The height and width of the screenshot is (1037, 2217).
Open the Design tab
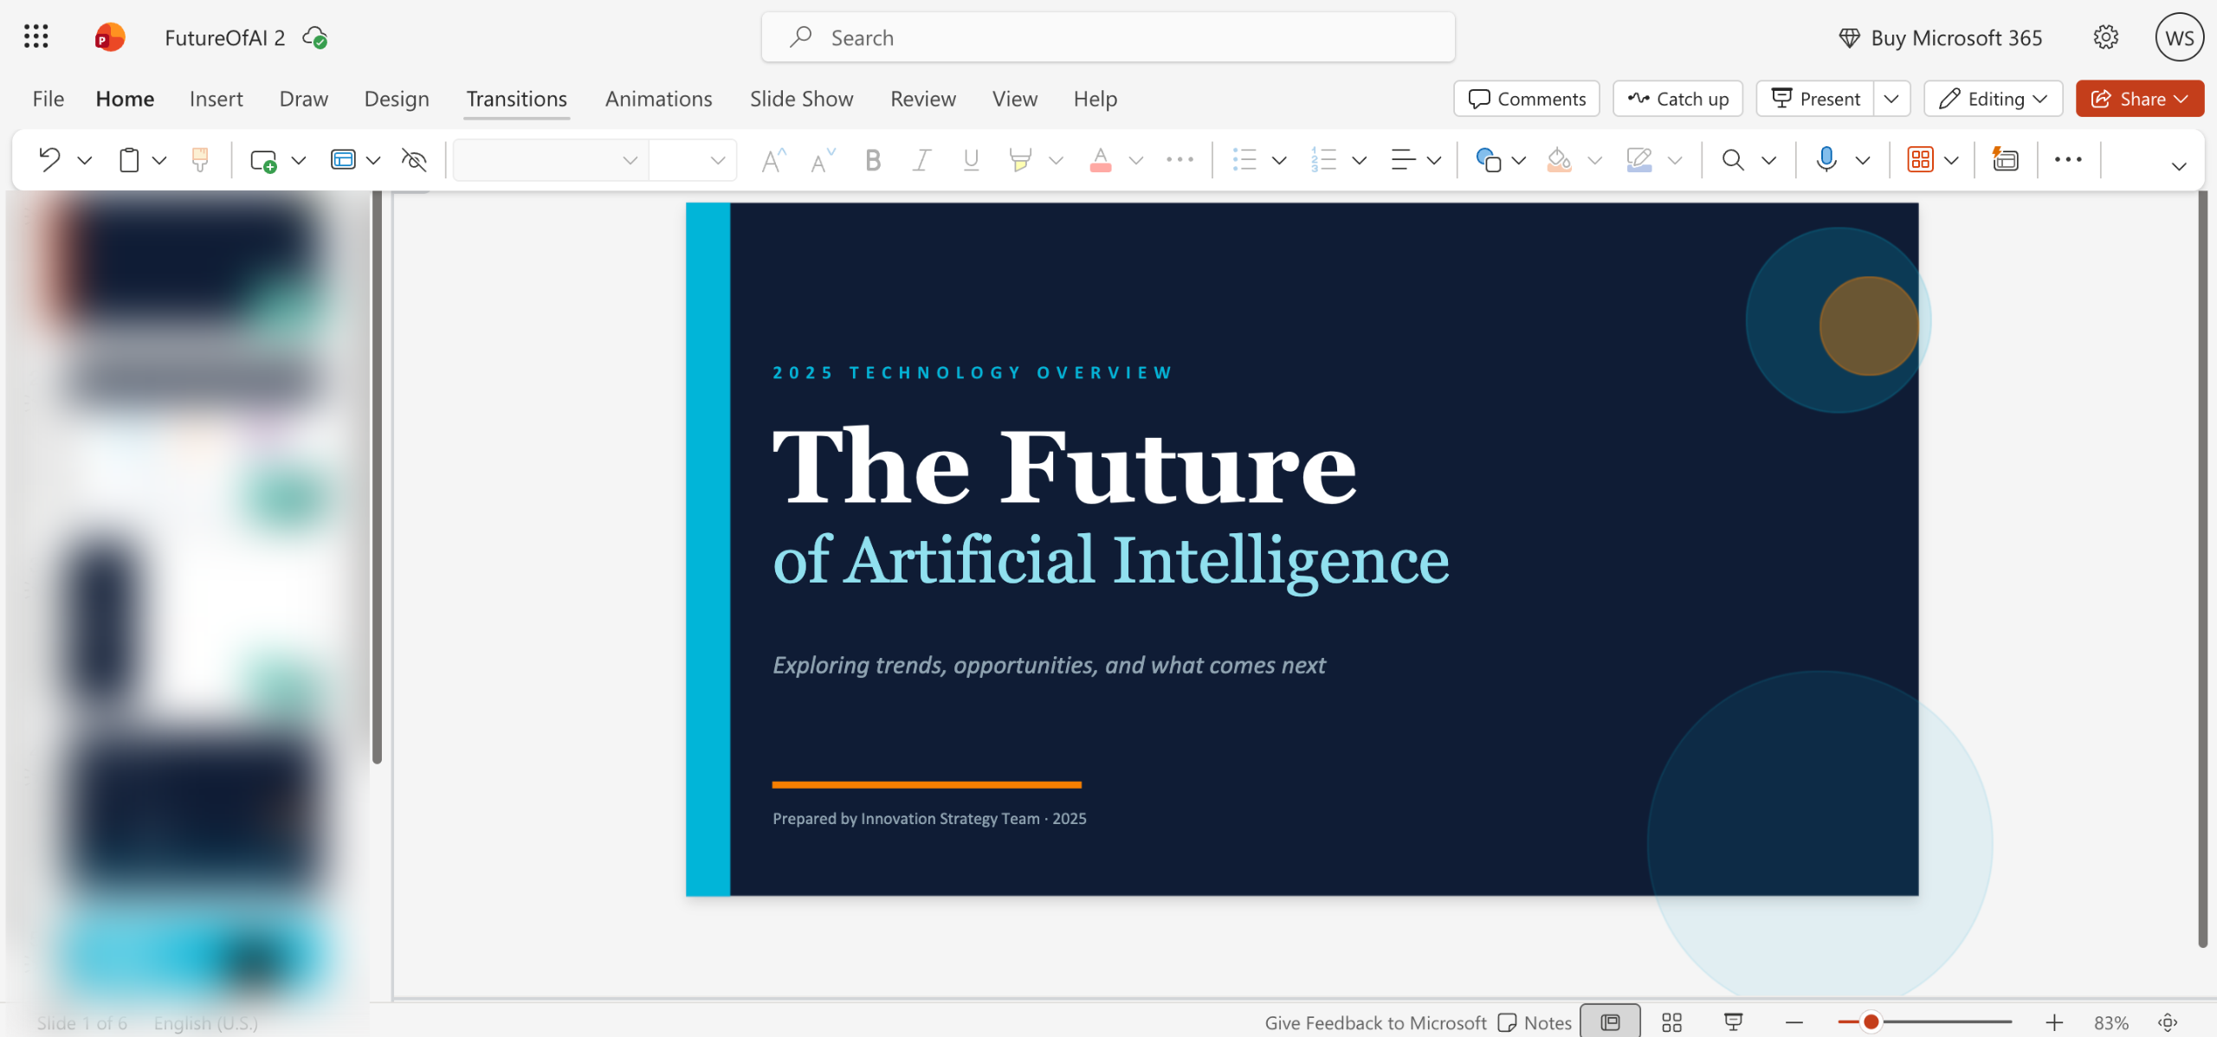(396, 99)
